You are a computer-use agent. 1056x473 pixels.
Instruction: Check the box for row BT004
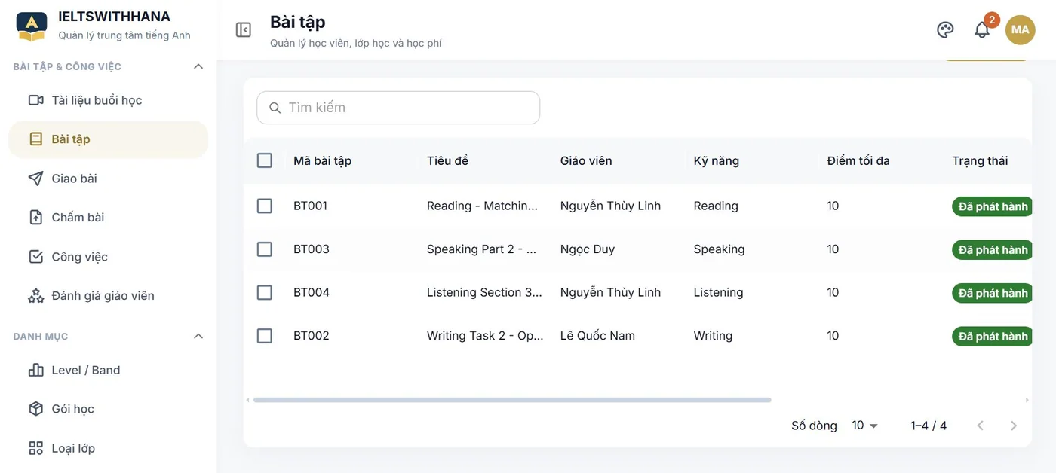(265, 292)
